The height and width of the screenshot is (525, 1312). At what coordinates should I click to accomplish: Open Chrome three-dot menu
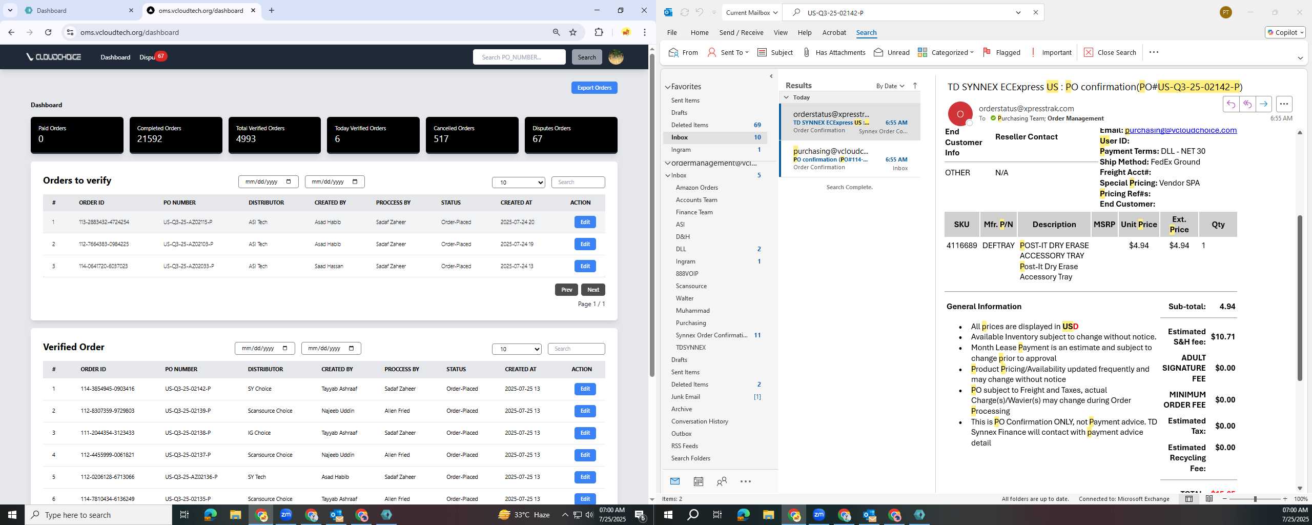tap(645, 32)
